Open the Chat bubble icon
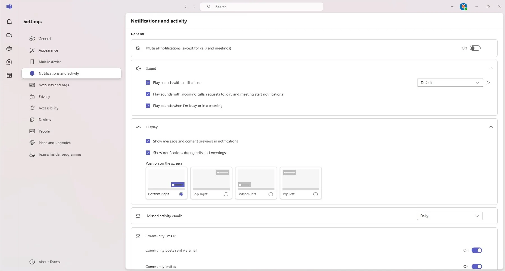The height and width of the screenshot is (271, 505). click(x=9, y=62)
